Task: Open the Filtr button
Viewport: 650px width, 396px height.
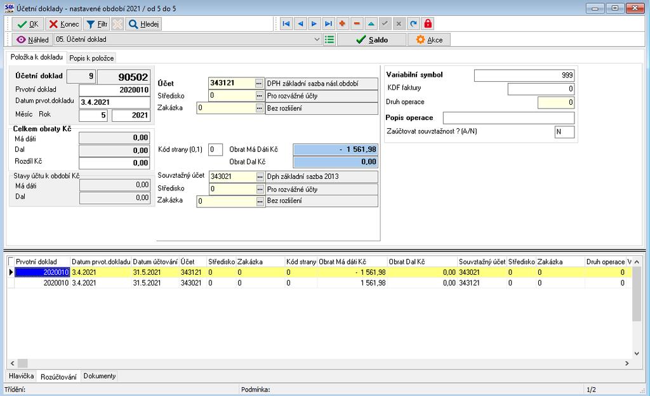Action: [96, 24]
